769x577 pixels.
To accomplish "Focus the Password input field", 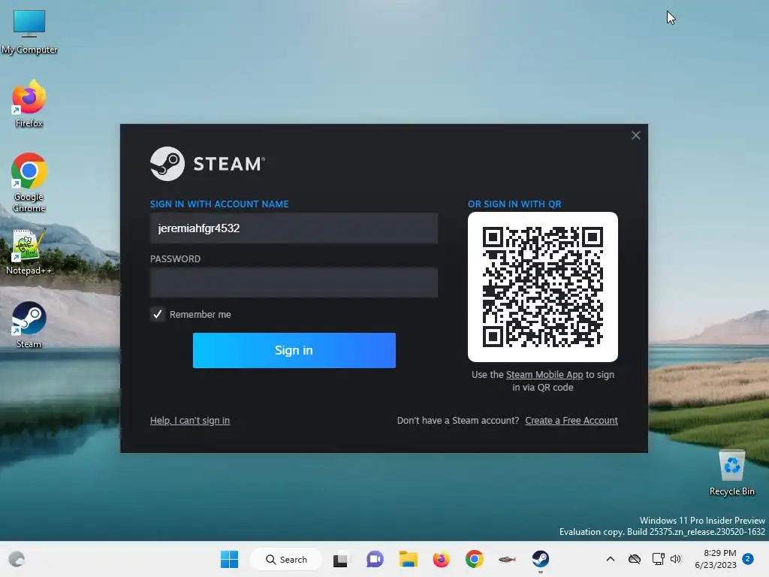I will point(294,282).
